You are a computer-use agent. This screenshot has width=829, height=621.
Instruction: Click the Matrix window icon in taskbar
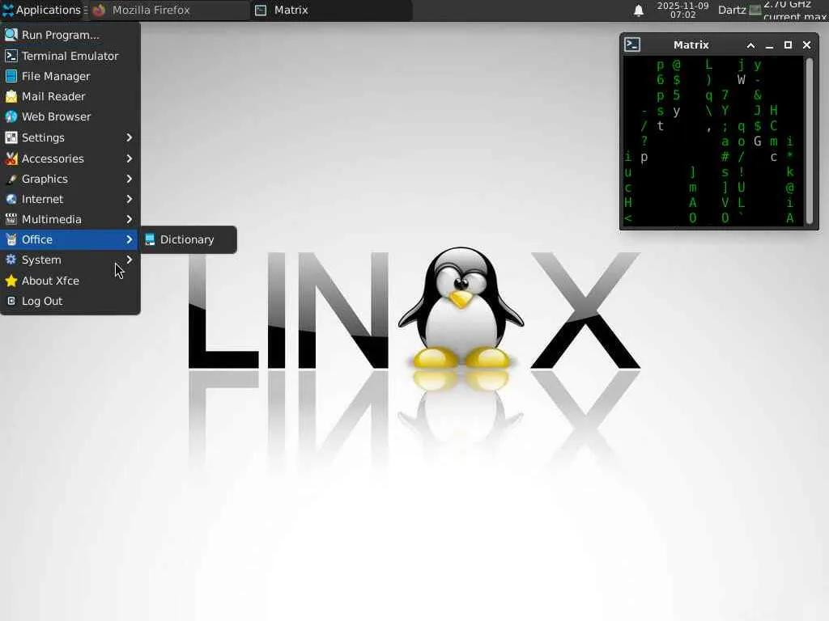click(261, 10)
